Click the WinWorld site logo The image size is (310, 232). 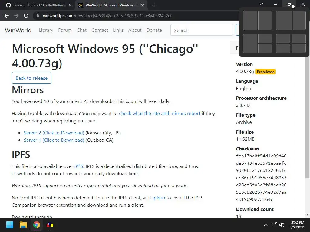point(18,30)
